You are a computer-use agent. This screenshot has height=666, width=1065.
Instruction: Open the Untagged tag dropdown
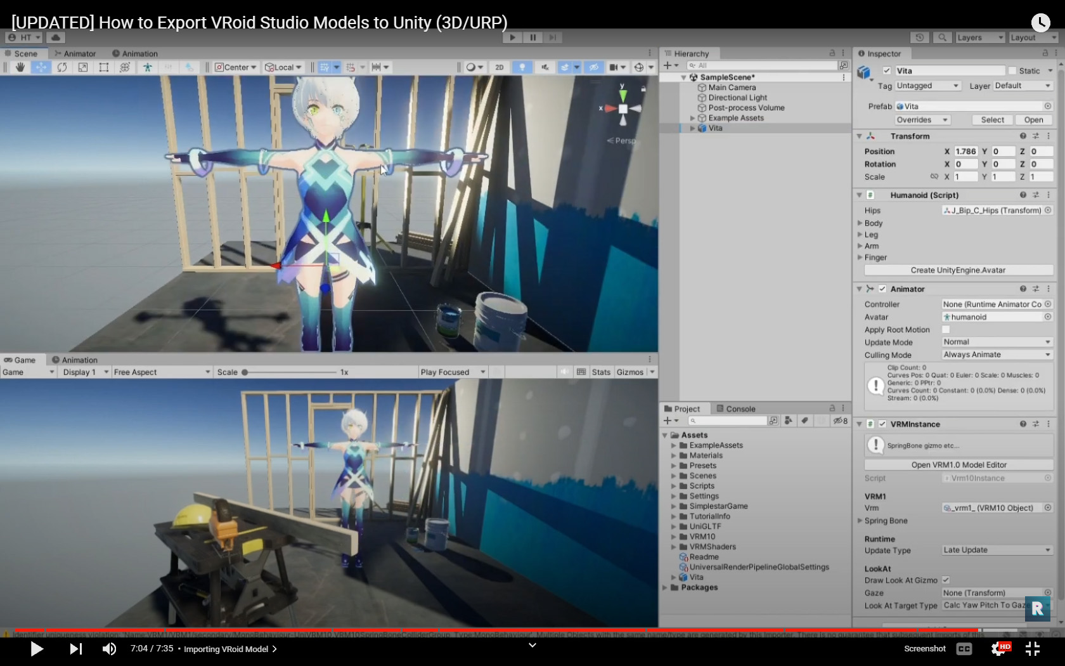[x=928, y=86]
